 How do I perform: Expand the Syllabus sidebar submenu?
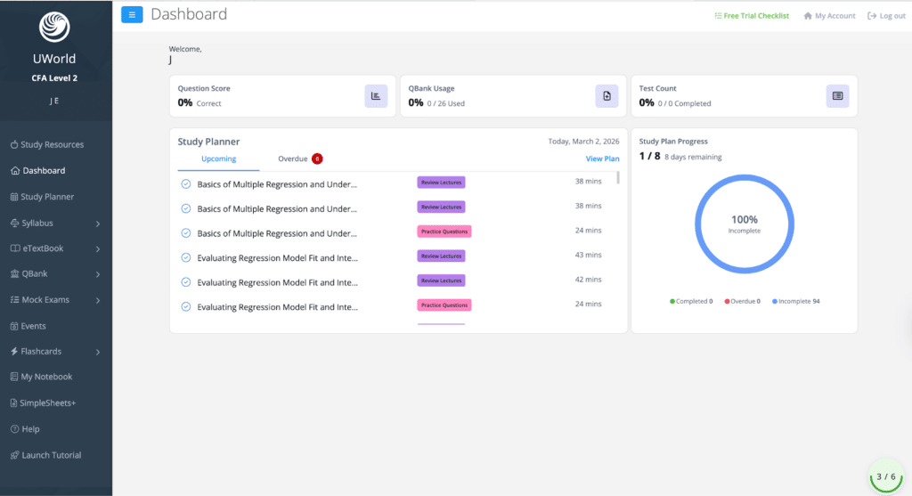point(97,224)
